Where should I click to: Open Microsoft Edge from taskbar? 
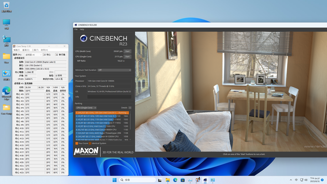point(175,180)
